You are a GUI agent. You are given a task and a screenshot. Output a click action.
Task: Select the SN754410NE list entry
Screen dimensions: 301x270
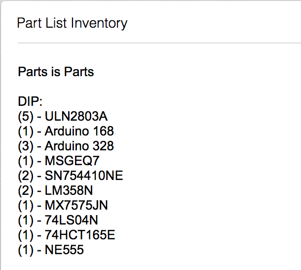[x=71, y=176]
